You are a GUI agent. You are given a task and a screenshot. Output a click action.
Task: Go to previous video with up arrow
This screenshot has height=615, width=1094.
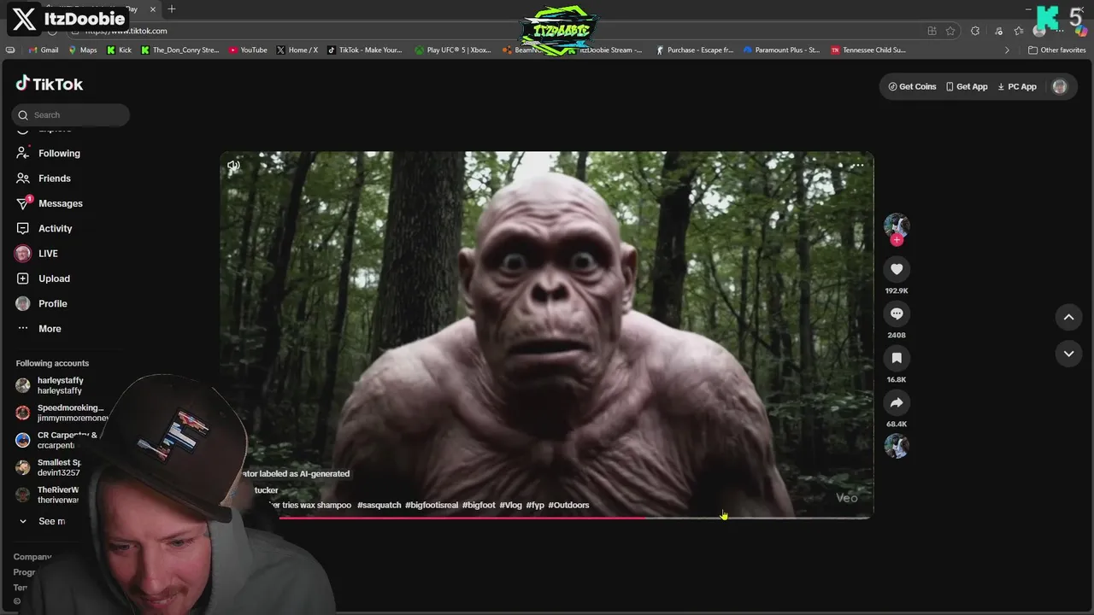tap(1068, 317)
